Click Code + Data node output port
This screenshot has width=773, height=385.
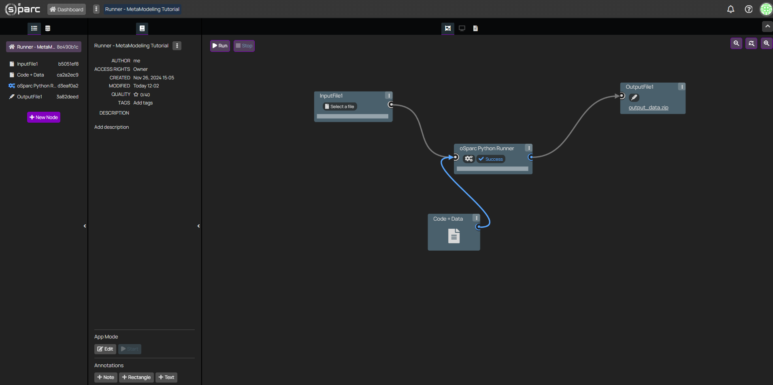pos(479,227)
